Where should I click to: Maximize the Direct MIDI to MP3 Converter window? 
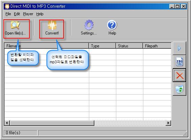coord(177,6)
